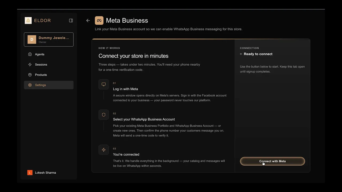
Task: Click the A secure window opens description
Action: [170, 98]
